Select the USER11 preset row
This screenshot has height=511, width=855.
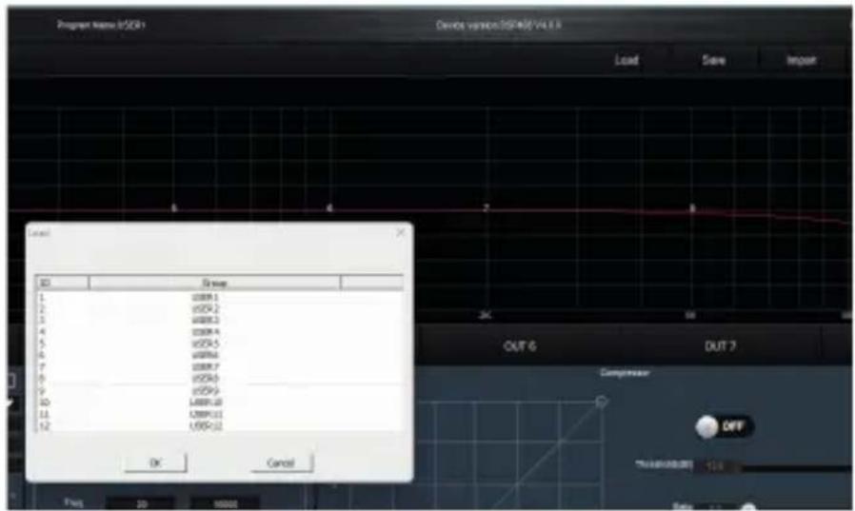220,415
